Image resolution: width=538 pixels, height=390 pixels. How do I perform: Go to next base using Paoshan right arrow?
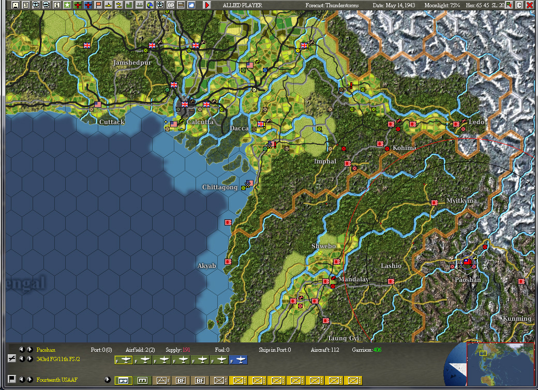30,350
